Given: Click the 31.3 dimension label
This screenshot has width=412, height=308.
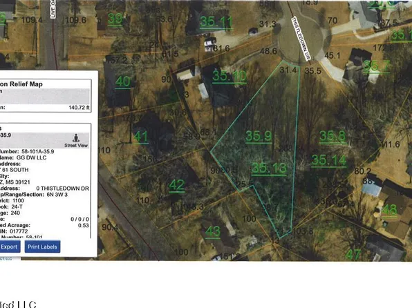Looking at the screenshot, I should tap(268, 24).
